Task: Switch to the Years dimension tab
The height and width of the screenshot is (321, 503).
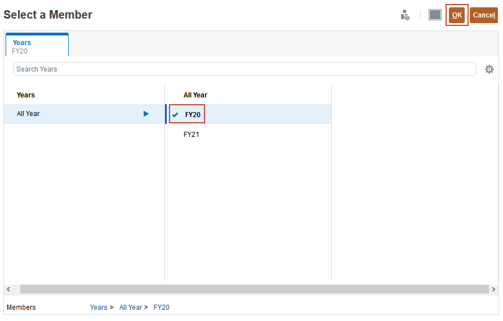Action: 37,46
